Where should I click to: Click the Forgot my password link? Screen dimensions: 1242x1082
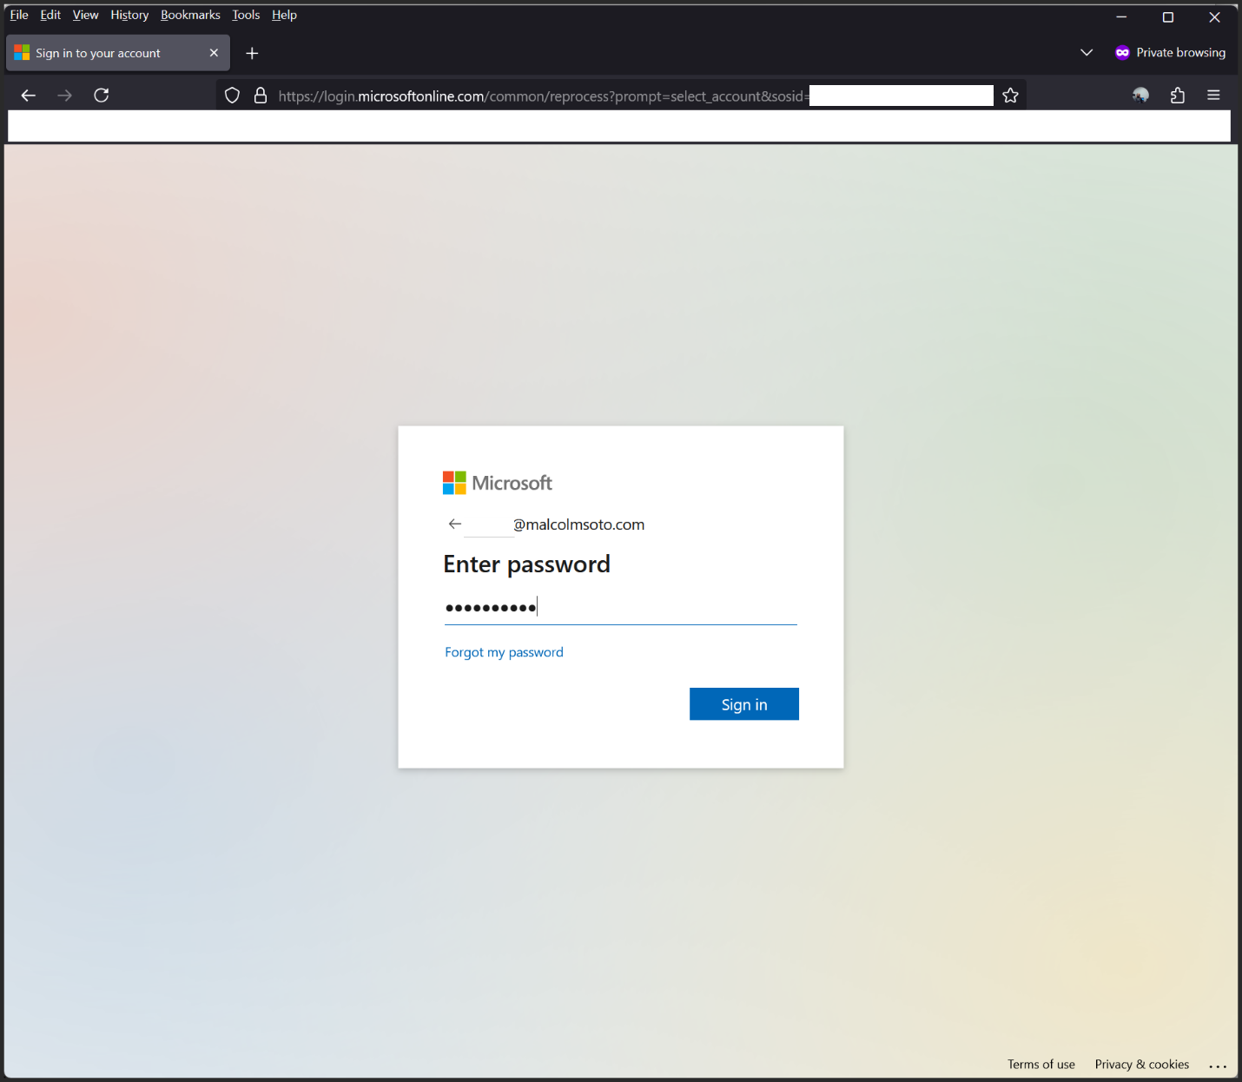point(504,652)
